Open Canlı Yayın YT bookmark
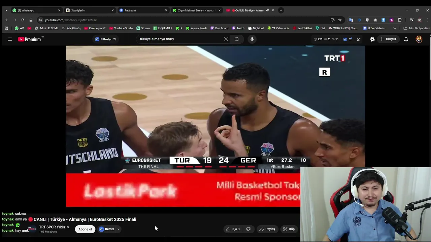 click(95, 28)
